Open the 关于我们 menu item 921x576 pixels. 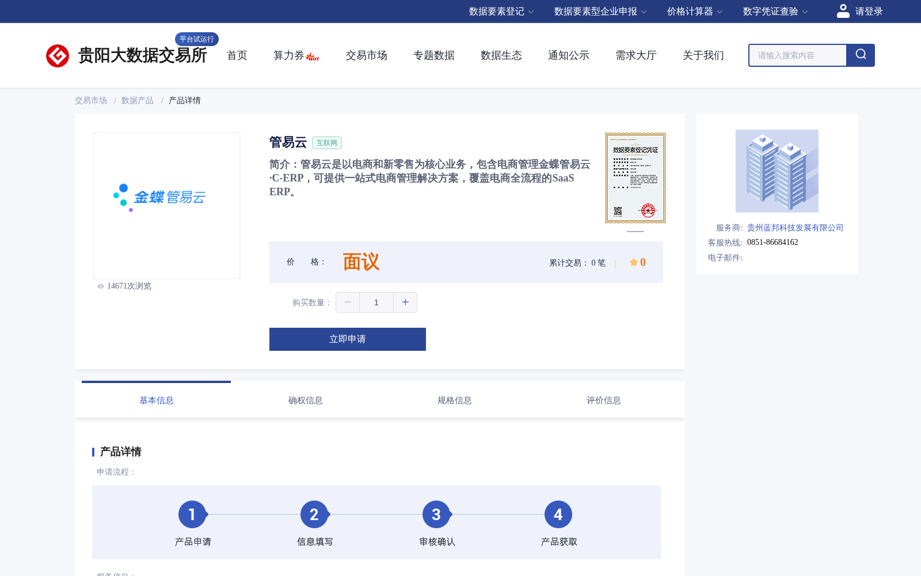703,55
